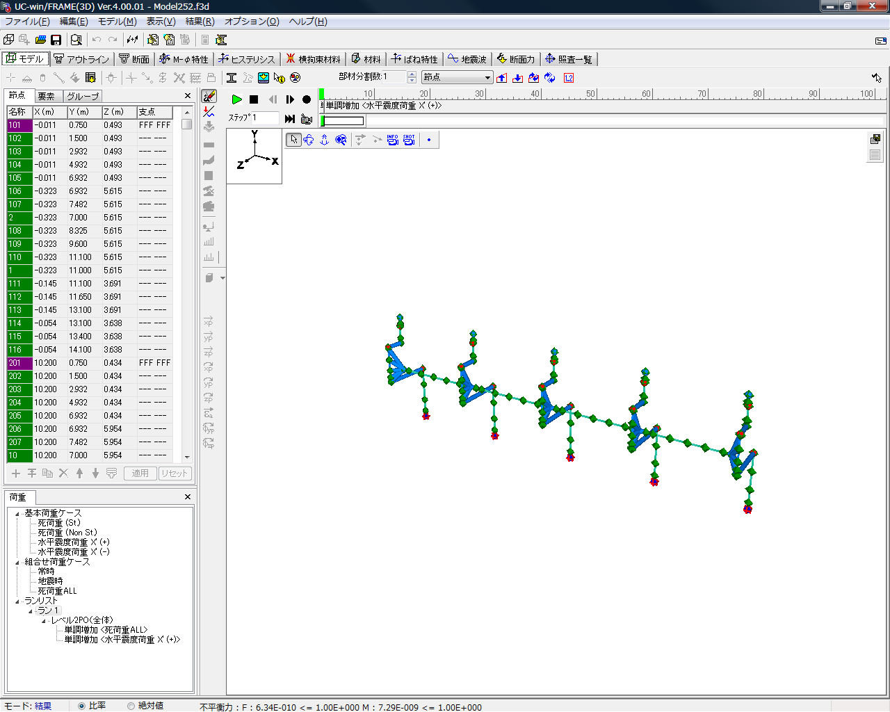Click the ステップ step number input field

266,118
